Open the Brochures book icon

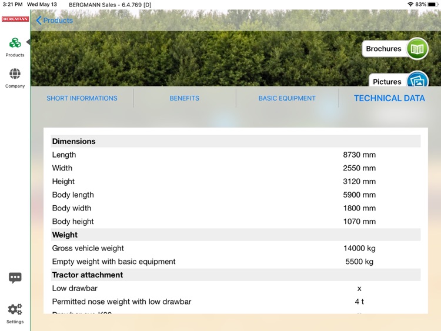417,49
